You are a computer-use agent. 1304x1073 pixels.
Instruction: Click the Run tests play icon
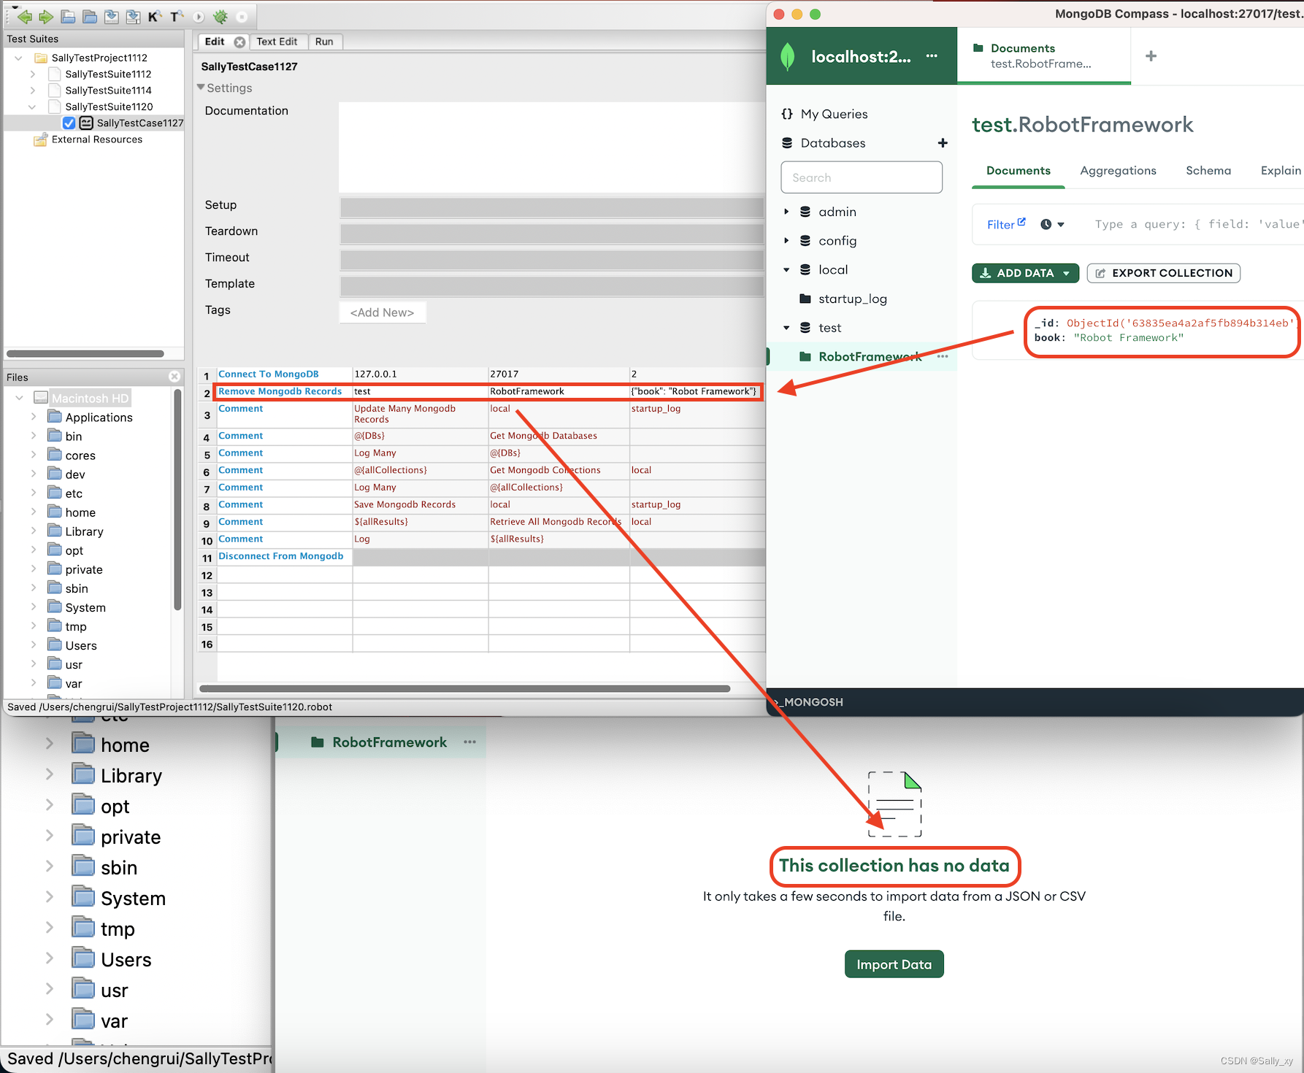[x=199, y=16]
